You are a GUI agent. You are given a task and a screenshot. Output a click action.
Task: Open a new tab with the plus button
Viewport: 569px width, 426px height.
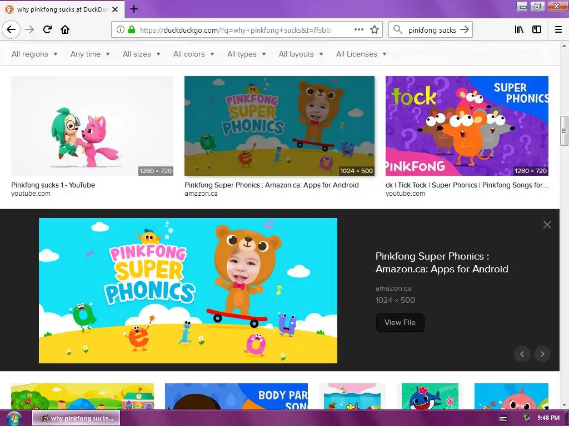(134, 9)
